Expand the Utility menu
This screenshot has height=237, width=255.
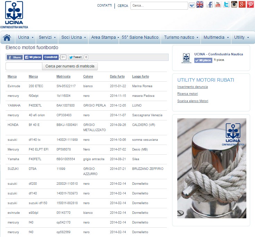coord(241,37)
